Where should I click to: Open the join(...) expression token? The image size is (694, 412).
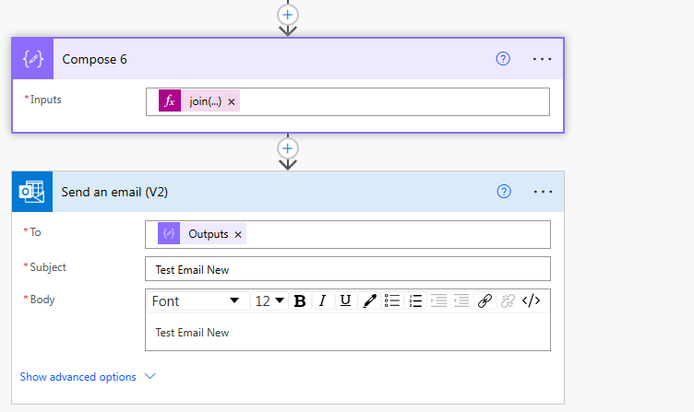pyautogui.click(x=206, y=101)
